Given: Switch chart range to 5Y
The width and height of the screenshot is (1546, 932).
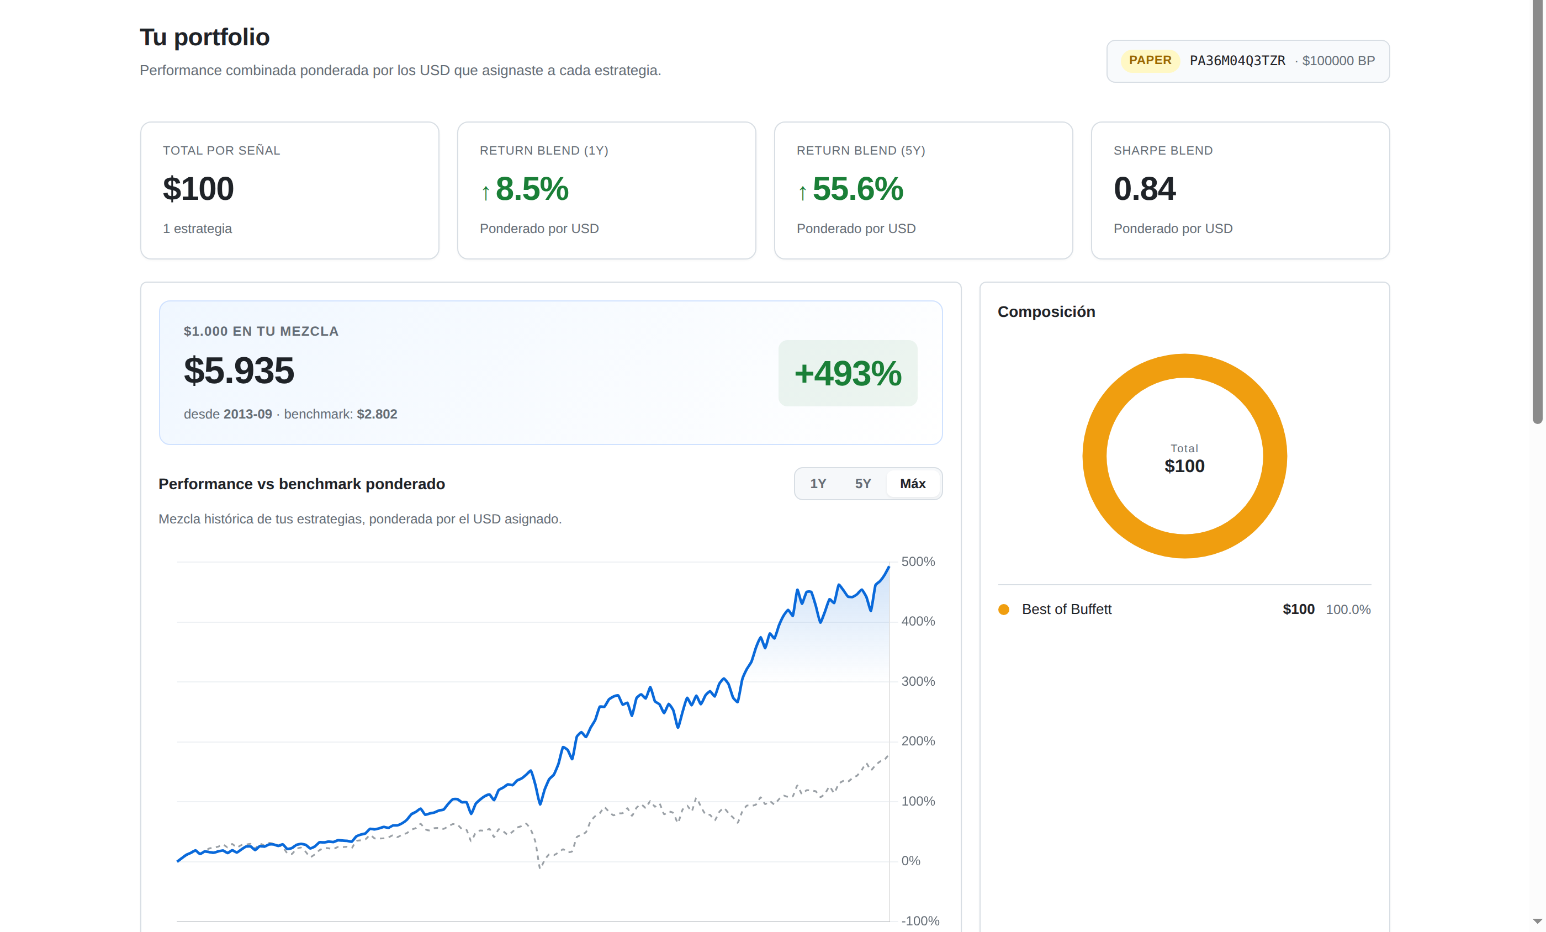Looking at the screenshot, I should click(862, 483).
